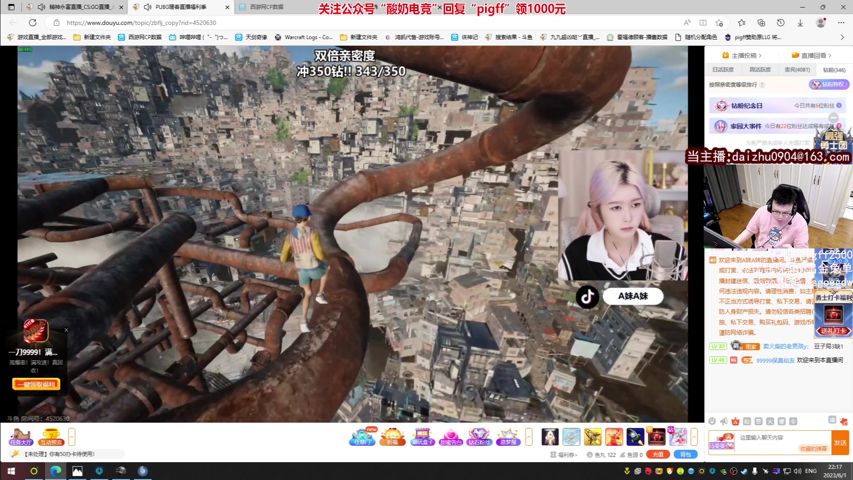
Task: Expand the activity icons arrow
Action: tap(529, 436)
